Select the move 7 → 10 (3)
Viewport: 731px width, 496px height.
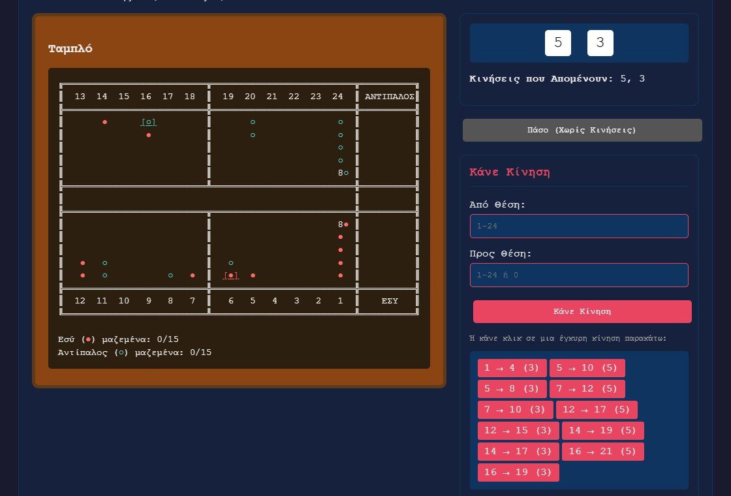[515, 410]
